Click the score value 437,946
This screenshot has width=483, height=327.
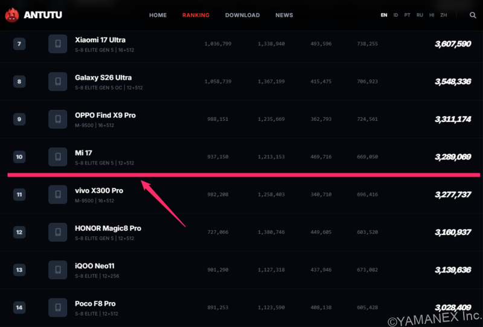click(x=321, y=270)
